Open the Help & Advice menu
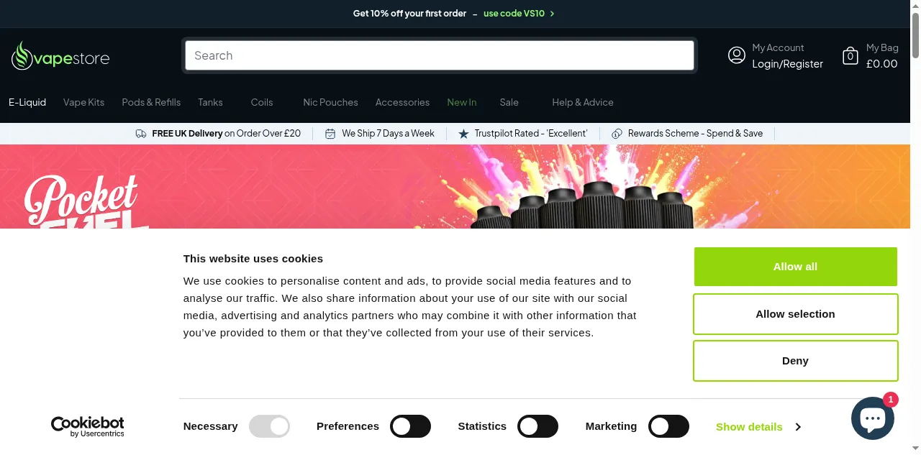Image resolution: width=921 pixels, height=455 pixels. click(583, 102)
